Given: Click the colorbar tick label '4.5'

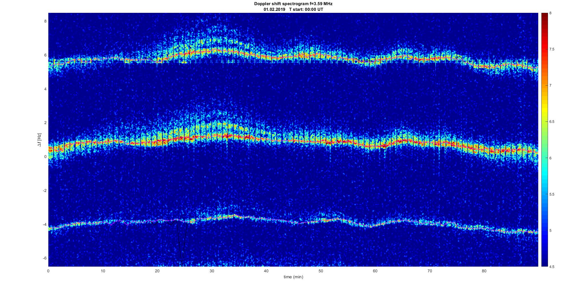Looking at the screenshot, I should [x=552, y=267].
